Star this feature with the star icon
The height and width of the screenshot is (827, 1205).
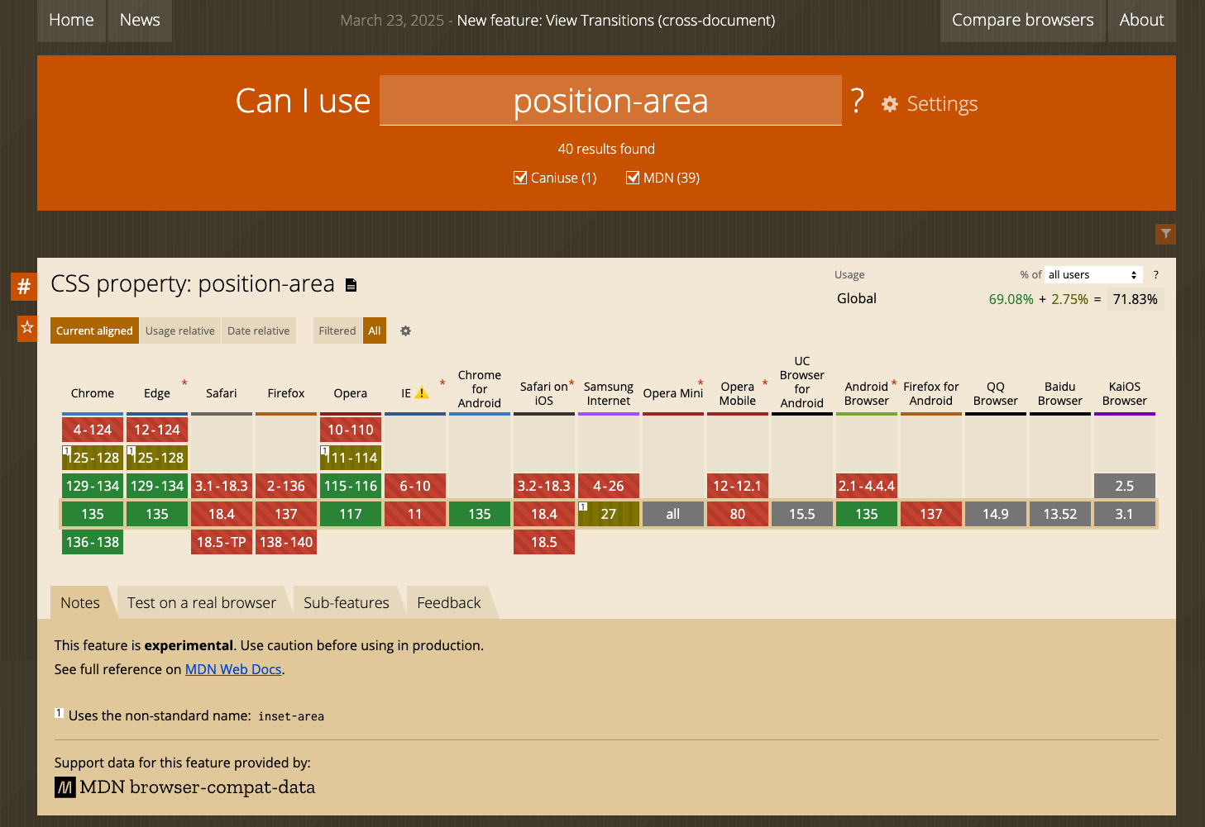(x=27, y=328)
